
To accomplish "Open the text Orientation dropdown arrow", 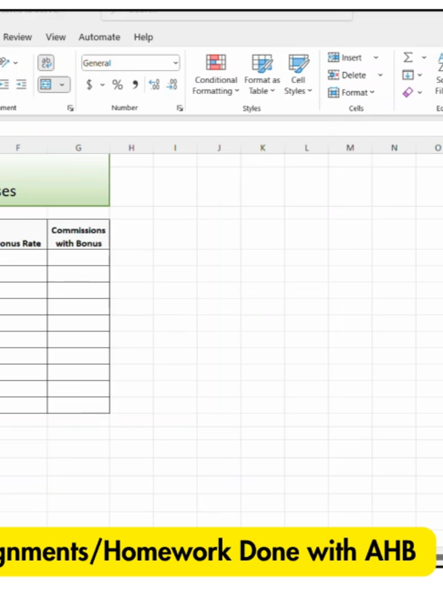I will pos(16,63).
